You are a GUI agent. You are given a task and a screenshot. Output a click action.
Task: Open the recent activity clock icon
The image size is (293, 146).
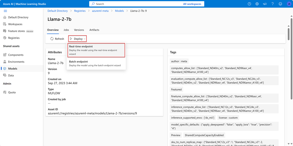pyautogui.click(x=249, y=4)
